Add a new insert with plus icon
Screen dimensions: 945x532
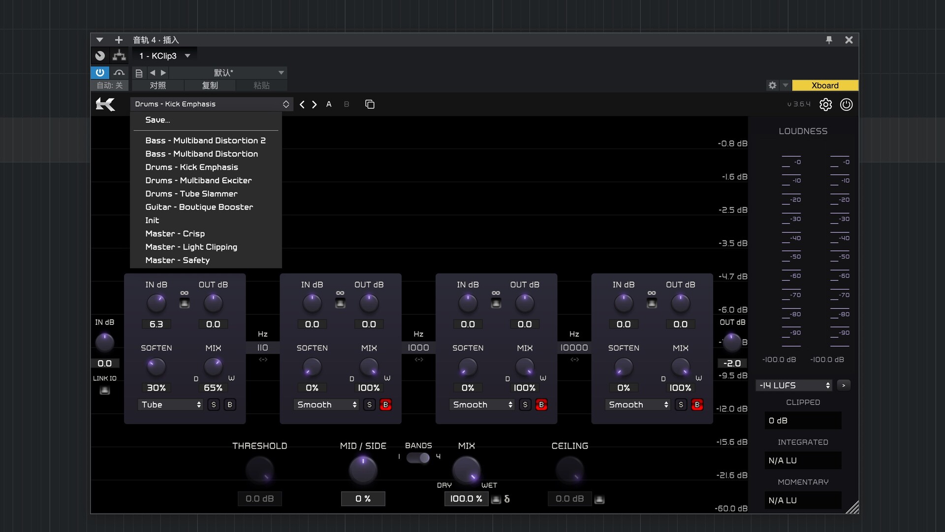pos(119,40)
